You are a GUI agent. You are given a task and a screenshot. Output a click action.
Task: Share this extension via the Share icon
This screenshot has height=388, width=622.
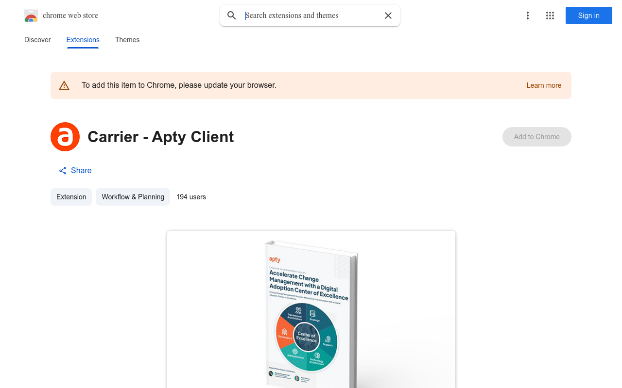tap(63, 171)
